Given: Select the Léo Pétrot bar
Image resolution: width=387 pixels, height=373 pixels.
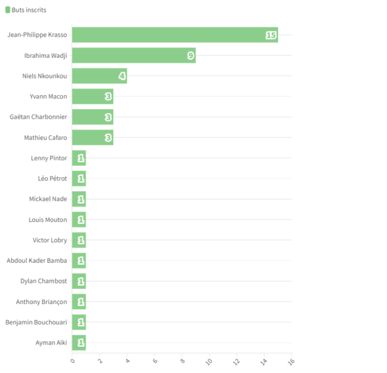Looking at the screenshot, I should point(79,178).
